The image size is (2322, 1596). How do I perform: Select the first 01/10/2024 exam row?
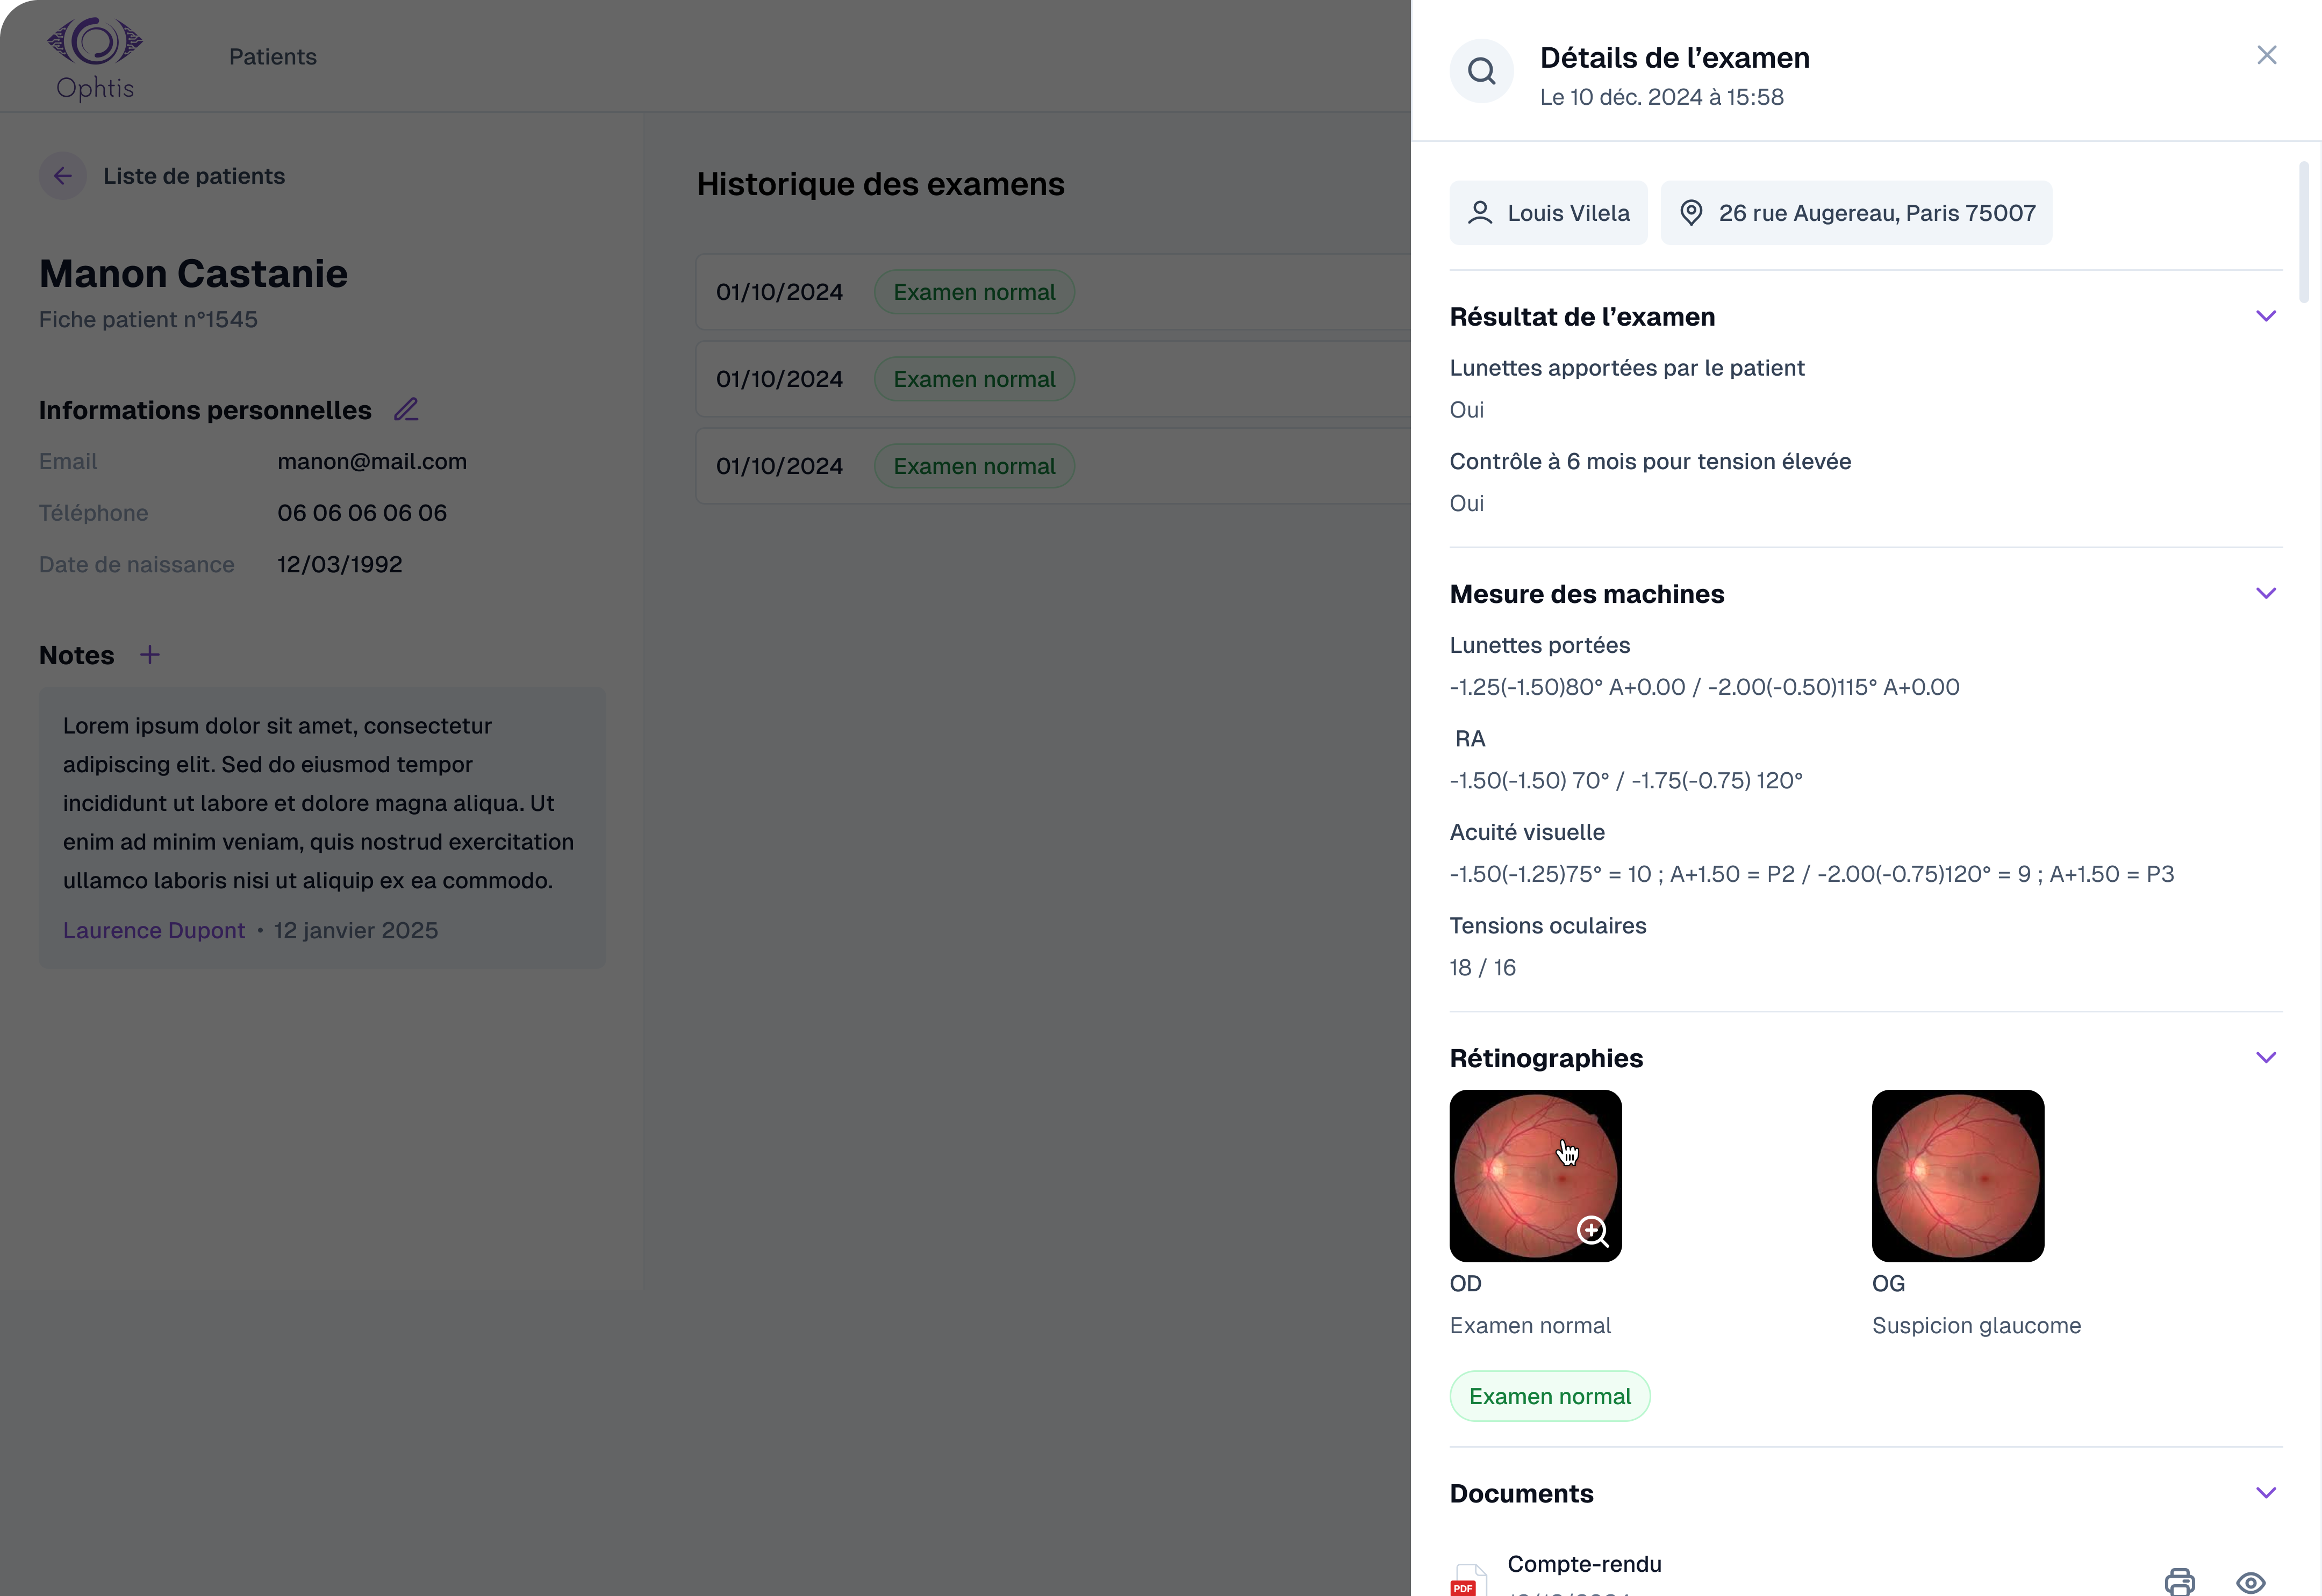[1053, 292]
